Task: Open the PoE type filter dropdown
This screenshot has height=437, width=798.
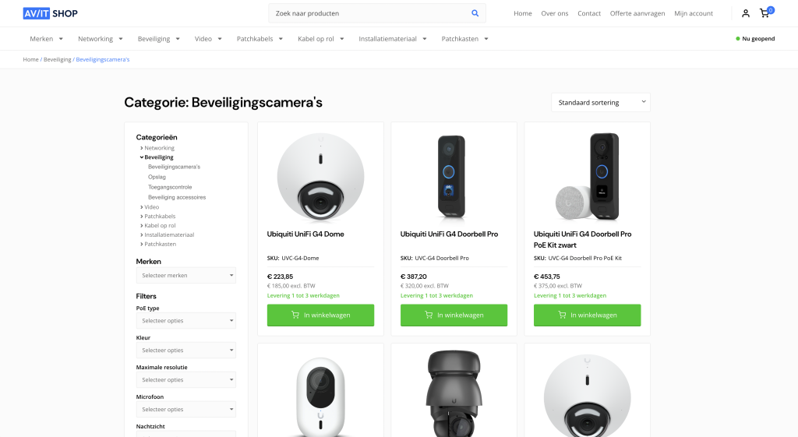Action: tap(185, 320)
